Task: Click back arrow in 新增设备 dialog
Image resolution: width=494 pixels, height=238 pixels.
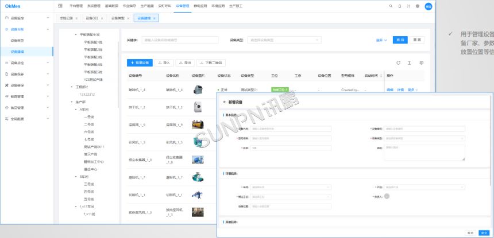Action: pyautogui.click(x=225, y=102)
